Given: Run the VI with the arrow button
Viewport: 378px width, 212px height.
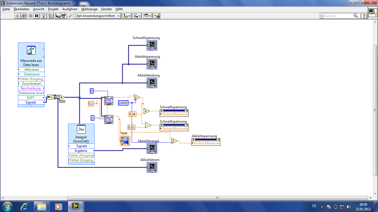Looking at the screenshot, I should click(17, 16).
